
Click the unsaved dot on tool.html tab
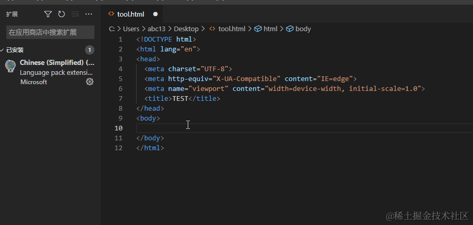point(155,14)
